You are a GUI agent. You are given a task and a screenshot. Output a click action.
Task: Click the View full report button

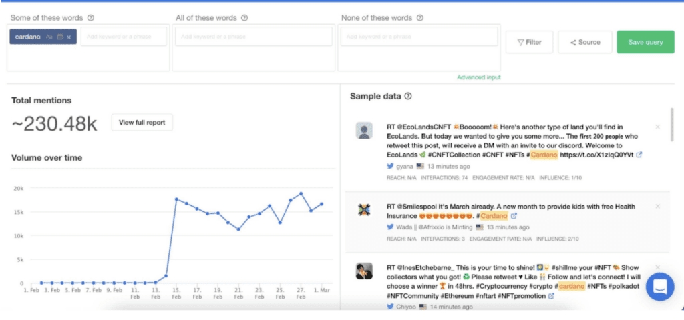pyautogui.click(x=142, y=123)
